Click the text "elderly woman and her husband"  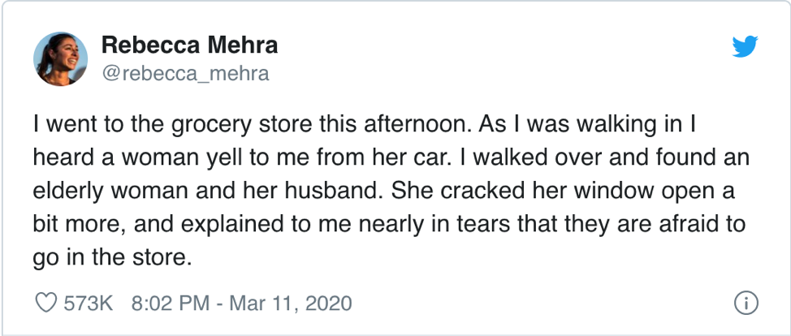coord(207,192)
